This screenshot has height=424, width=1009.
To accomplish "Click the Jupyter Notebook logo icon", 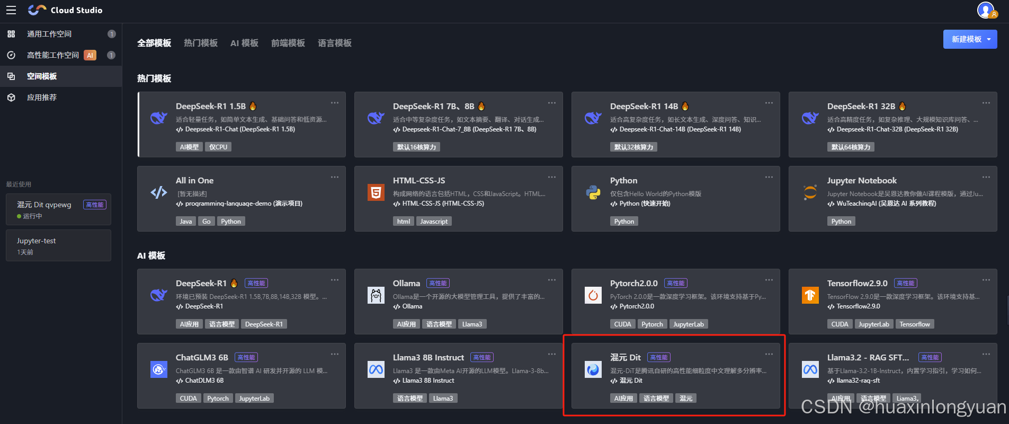I will [x=810, y=192].
